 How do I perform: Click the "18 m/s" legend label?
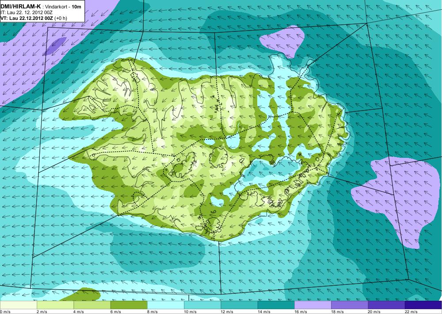tap(337, 312)
